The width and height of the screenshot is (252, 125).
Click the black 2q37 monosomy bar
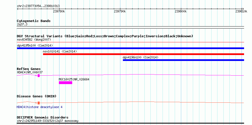click(131, 123)
